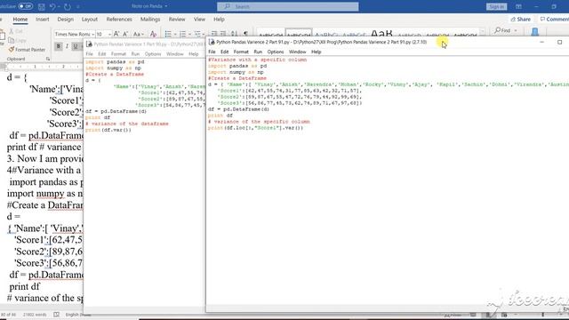Click the Find button in Editing group

tap(503, 30)
